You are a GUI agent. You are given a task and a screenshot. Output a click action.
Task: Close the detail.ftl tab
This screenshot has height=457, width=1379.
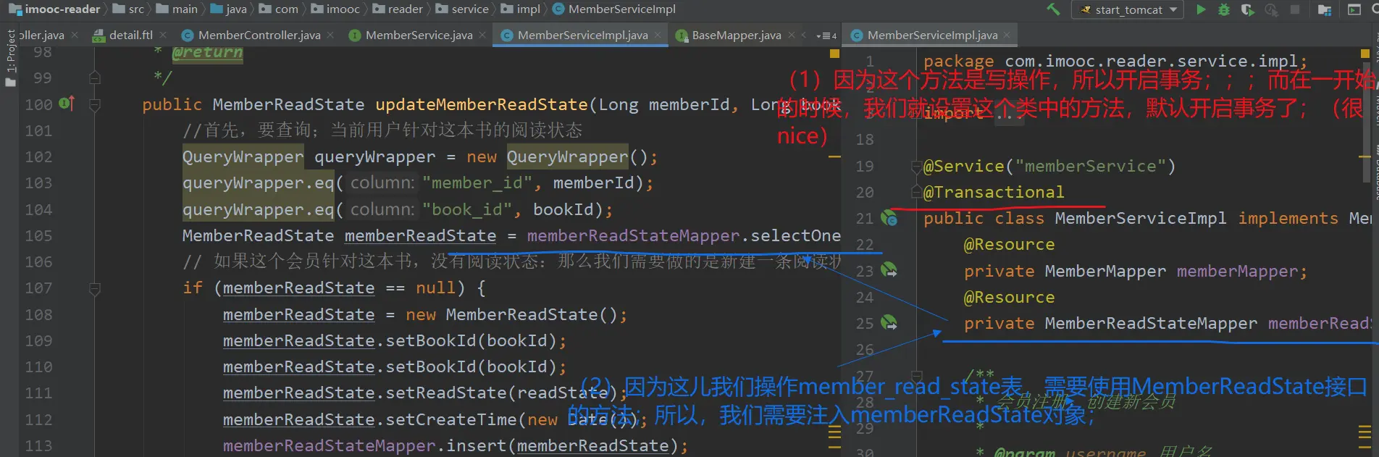(x=163, y=35)
